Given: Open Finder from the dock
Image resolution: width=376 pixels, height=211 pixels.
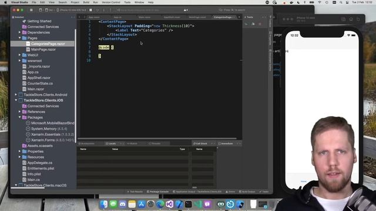Looking at the screenshot, I should click(x=104, y=205).
